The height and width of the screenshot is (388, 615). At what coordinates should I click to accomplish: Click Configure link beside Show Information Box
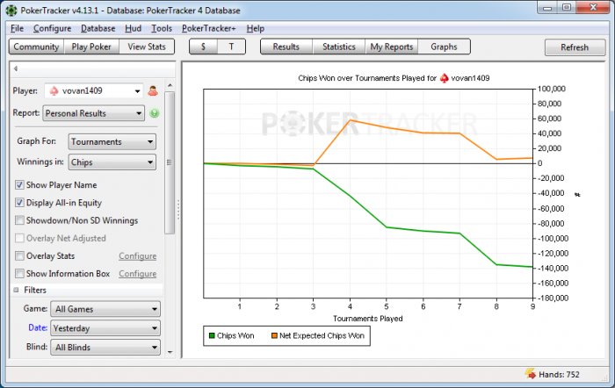tap(138, 274)
